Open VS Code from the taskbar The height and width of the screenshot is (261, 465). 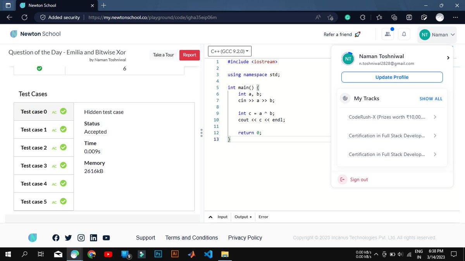click(x=208, y=254)
